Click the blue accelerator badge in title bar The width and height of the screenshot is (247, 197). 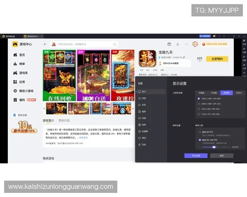coord(205,36)
